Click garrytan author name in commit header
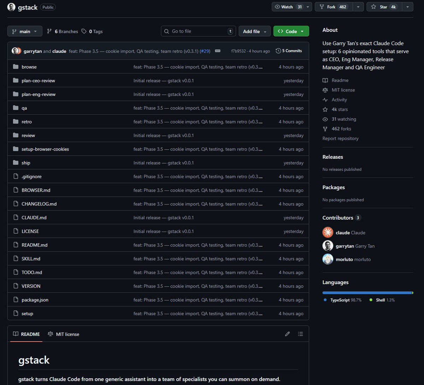The height and width of the screenshot is (385, 424). 33,51
